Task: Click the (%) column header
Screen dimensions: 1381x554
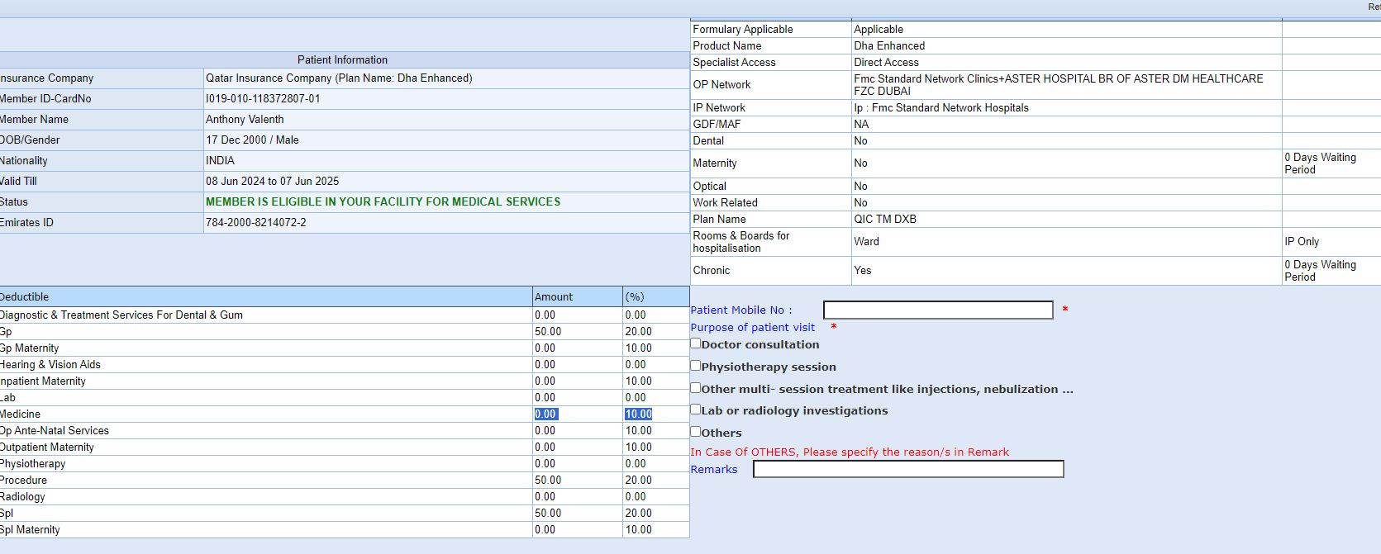Action: (x=635, y=297)
